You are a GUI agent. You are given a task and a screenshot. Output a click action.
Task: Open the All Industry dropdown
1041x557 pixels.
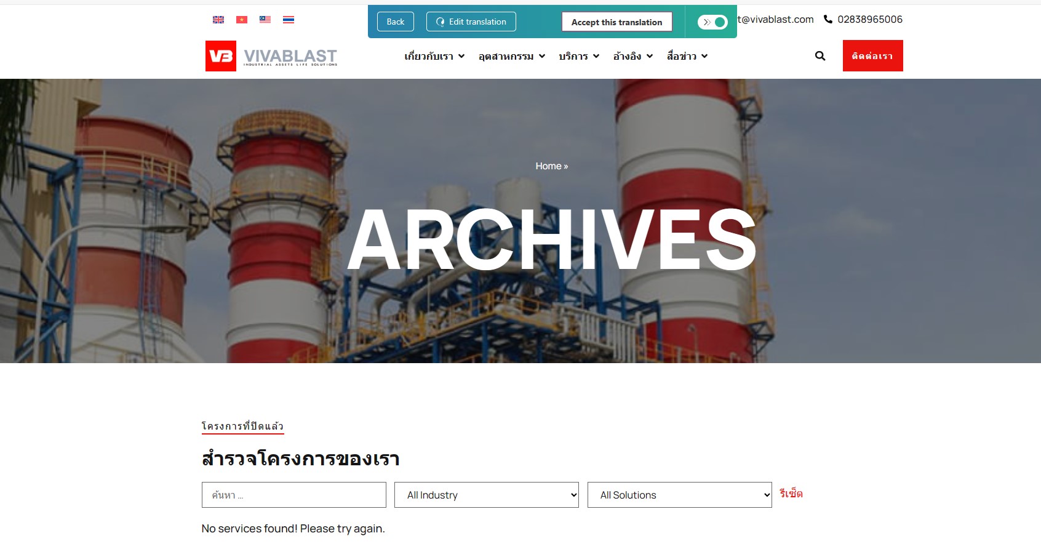pyautogui.click(x=487, y=495)
